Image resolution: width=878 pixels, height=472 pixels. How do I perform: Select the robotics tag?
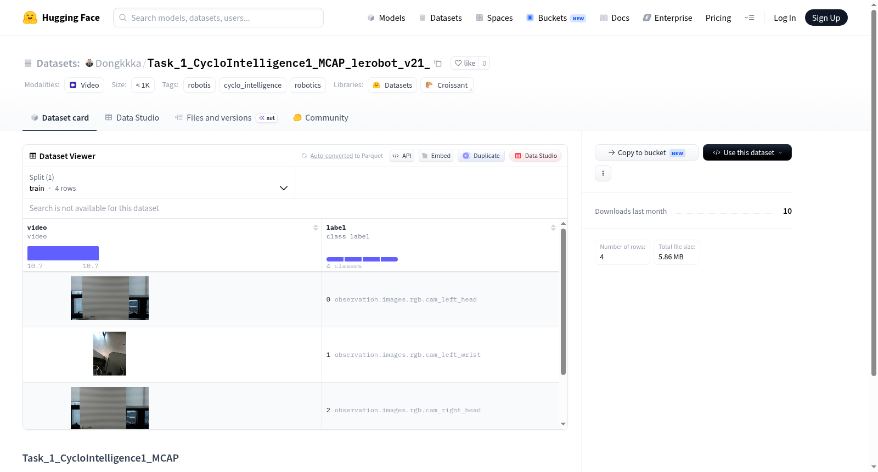[x=308, y=85]
